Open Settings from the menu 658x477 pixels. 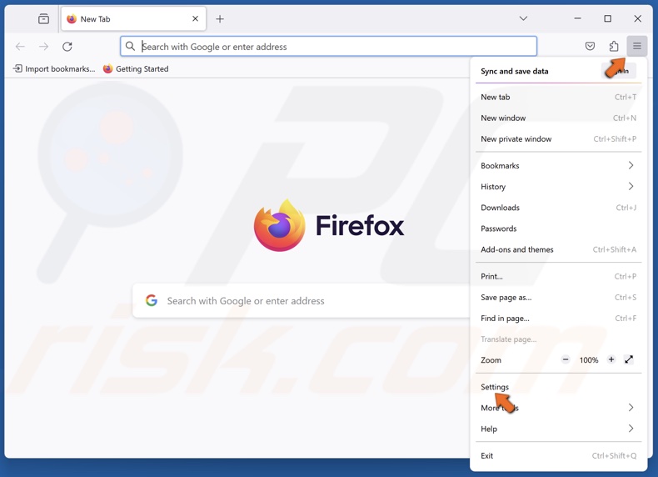559,387
